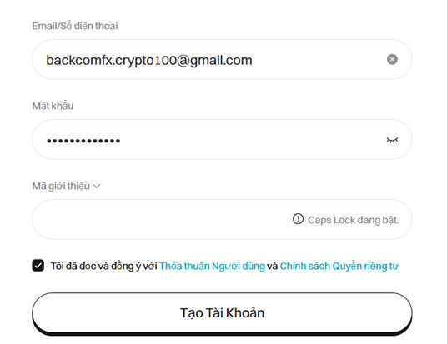Image resolution: width=447 pixels, height=344 pixels.
Task: Open the Thỏa thuận Người dùng link
Action: tap(212, 266)
